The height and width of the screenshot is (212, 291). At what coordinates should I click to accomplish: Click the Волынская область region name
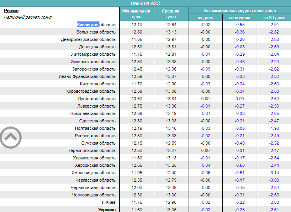click(x=96, y=32)
